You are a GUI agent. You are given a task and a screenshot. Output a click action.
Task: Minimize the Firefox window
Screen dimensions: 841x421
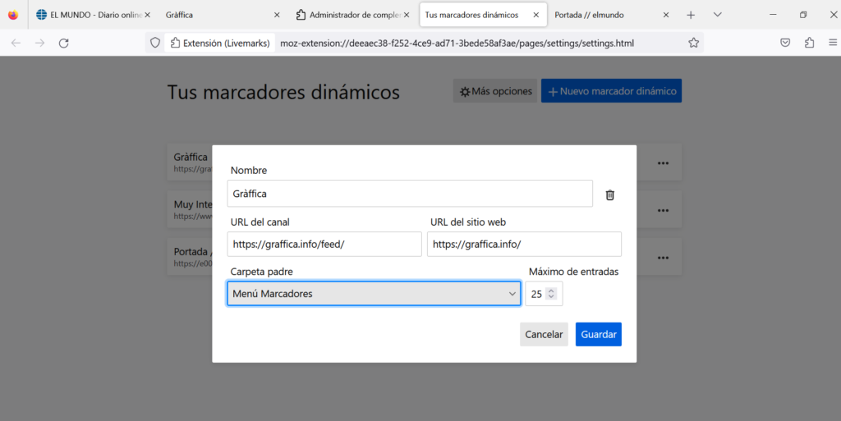pyautogui.click(x=773, y=15)
